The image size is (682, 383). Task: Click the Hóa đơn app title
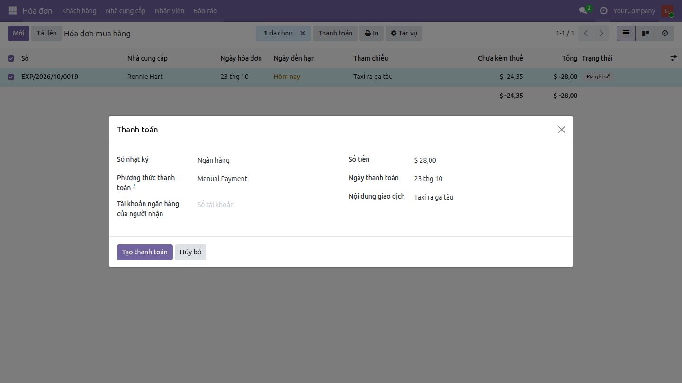pyautogui.click(x=37, y=11)
